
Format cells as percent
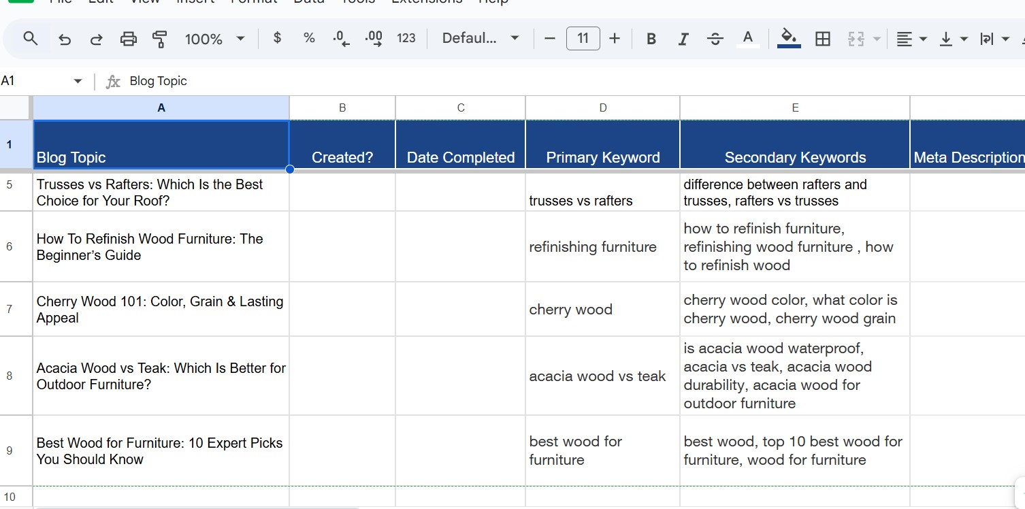pyautogui.click(x=309, y=39)
